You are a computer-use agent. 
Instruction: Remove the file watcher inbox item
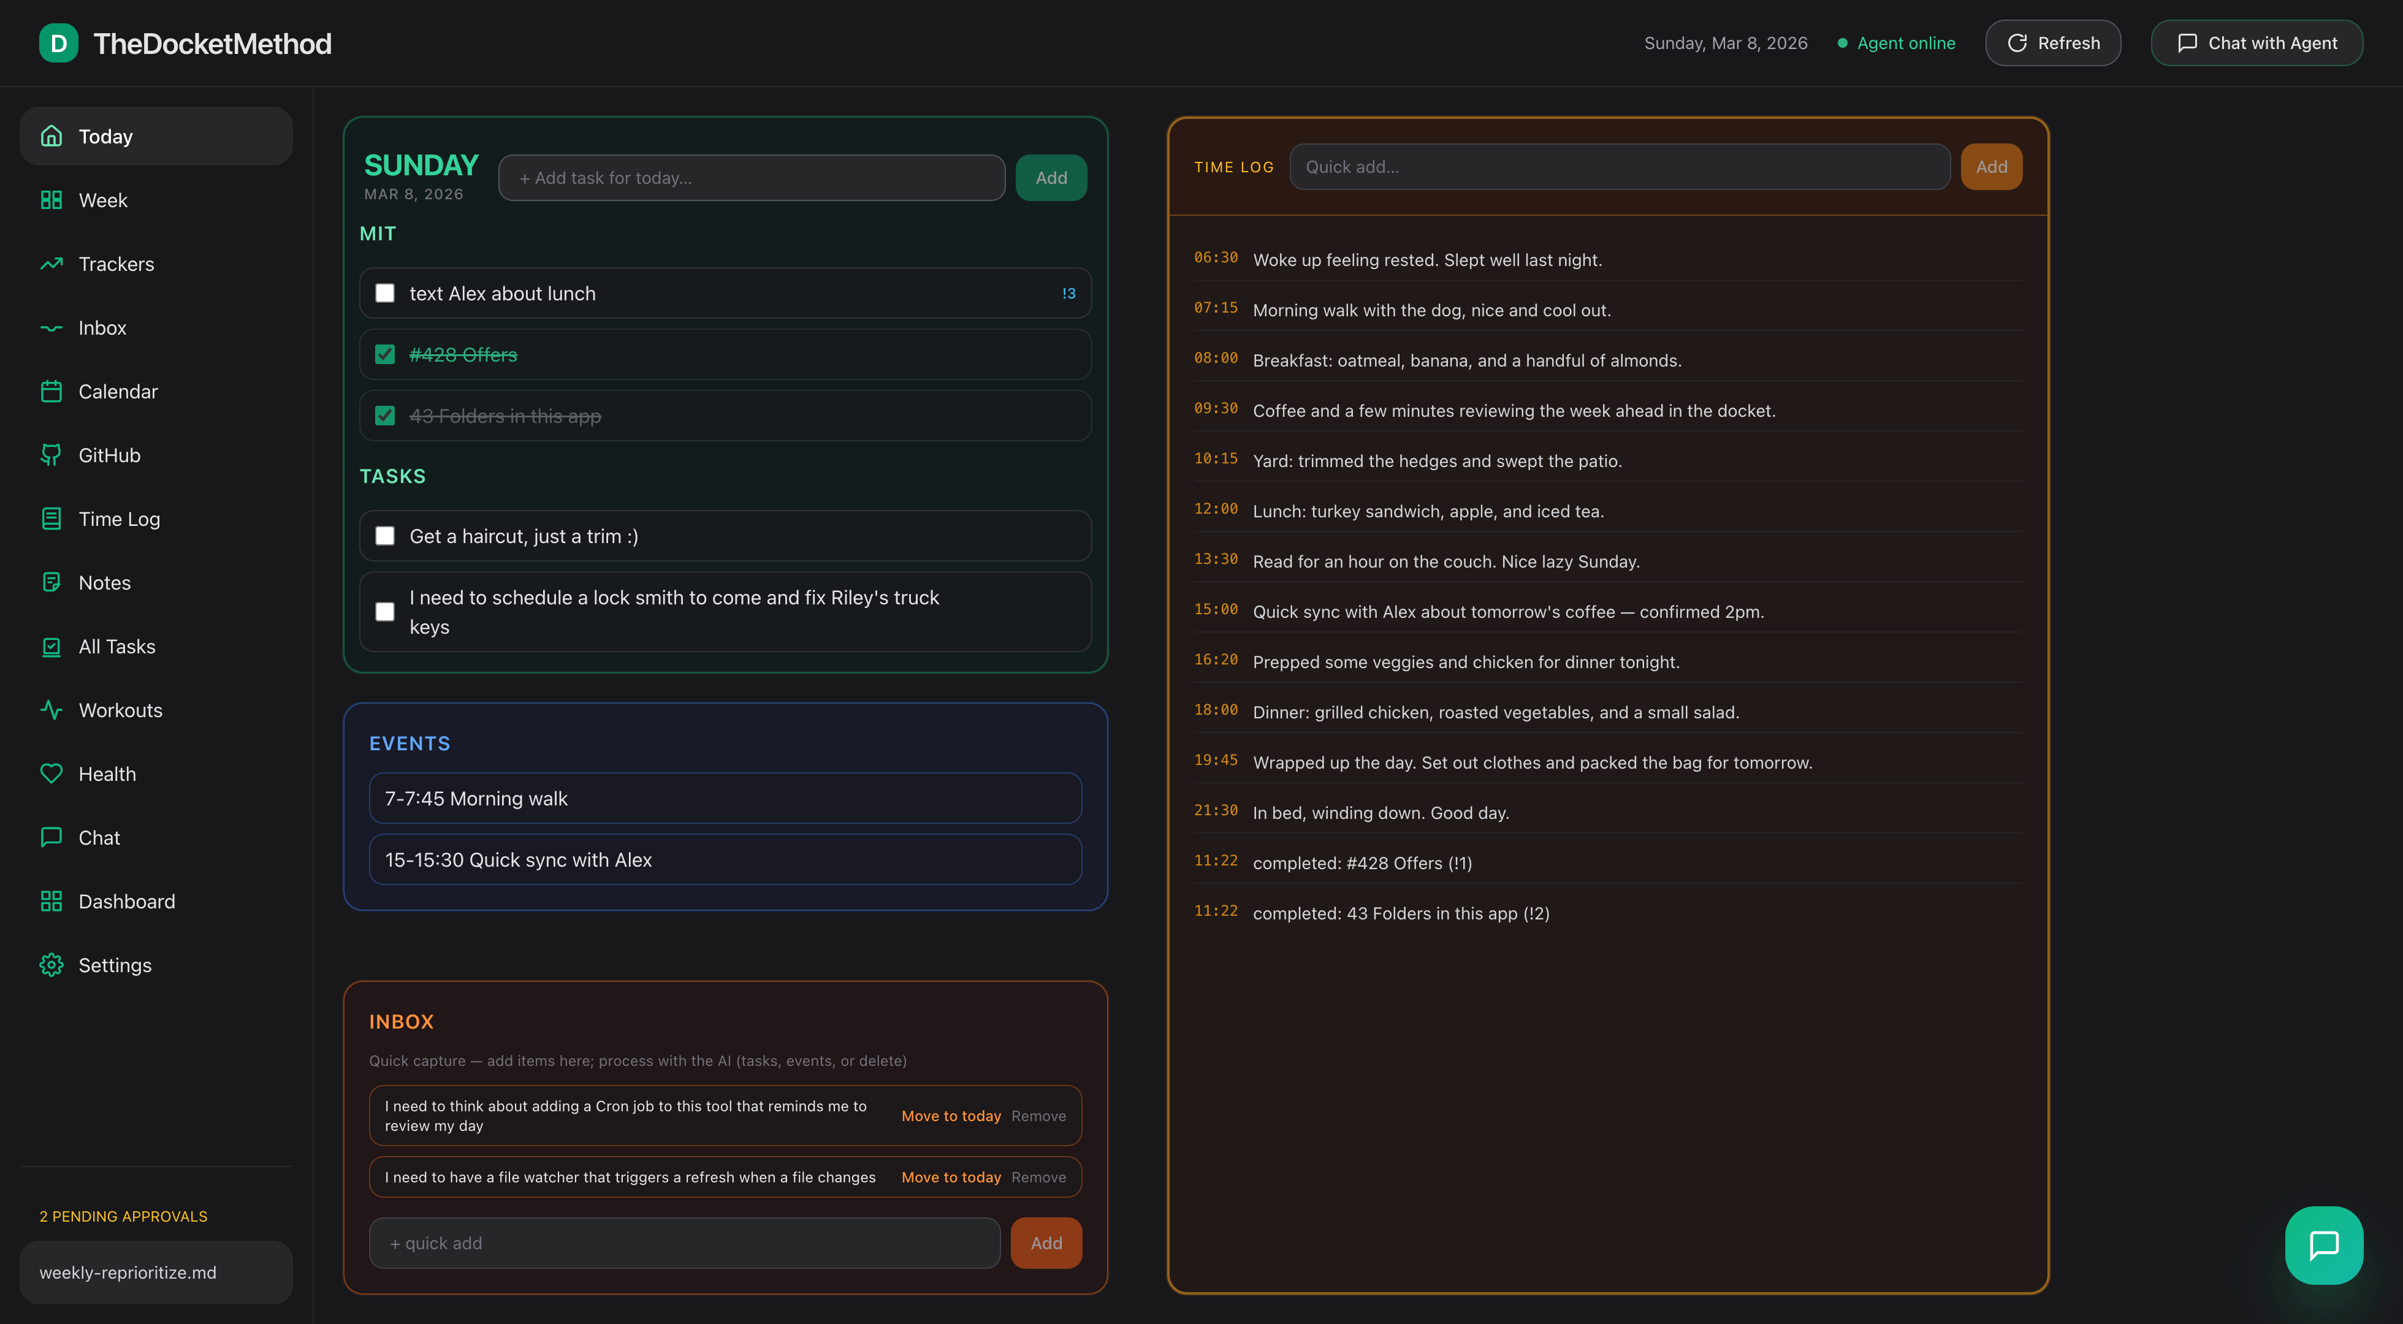[x=1039, y=1176]
